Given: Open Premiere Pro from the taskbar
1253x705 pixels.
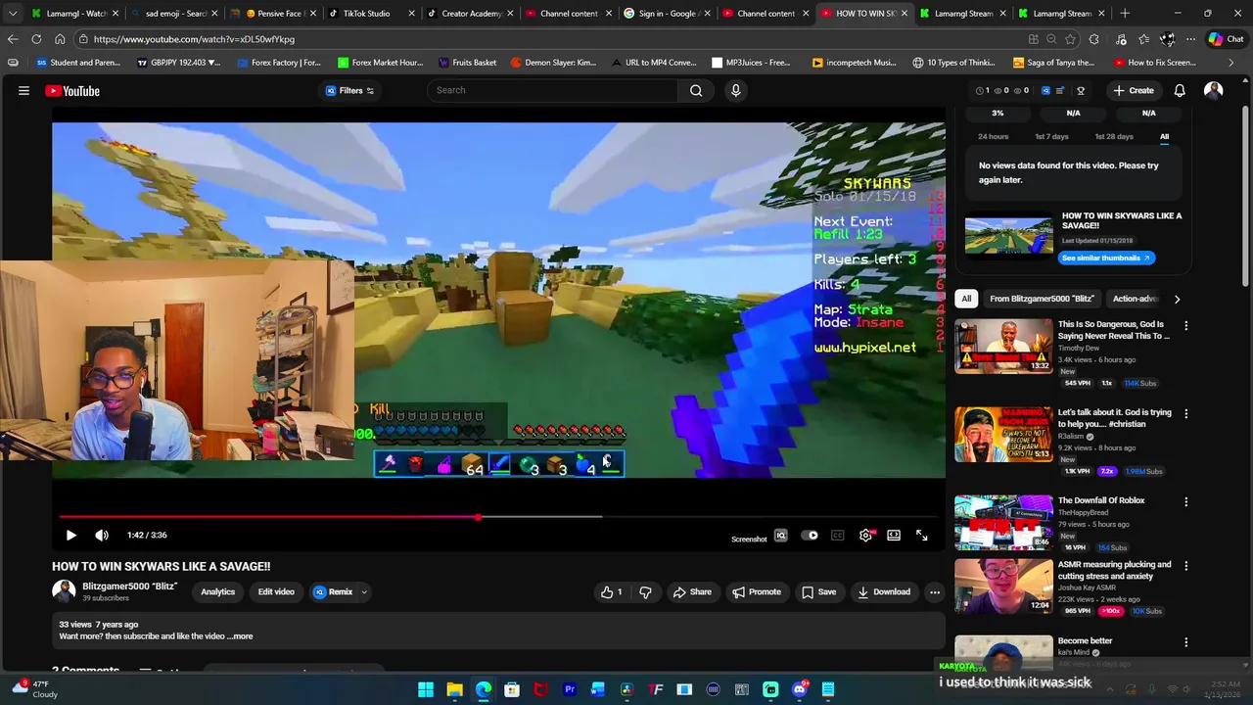Looking at the screenshot, I should tap(570, 689).
